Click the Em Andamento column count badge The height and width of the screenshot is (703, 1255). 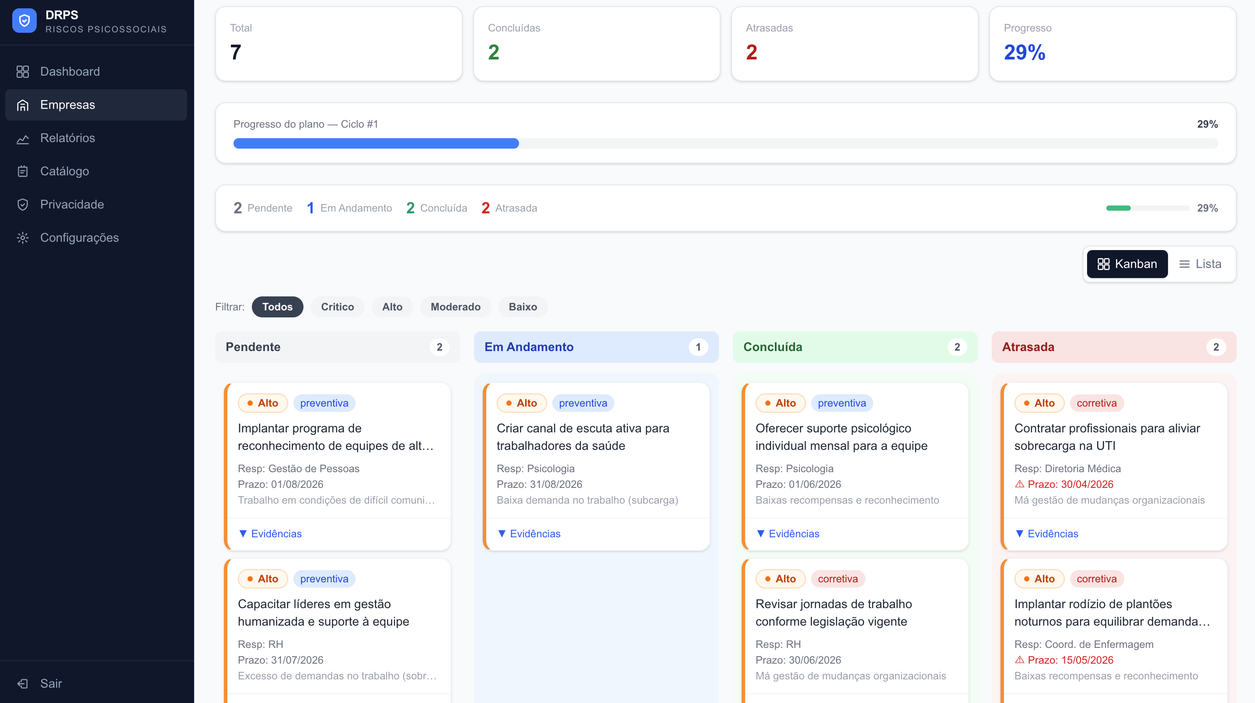(698, 348)
